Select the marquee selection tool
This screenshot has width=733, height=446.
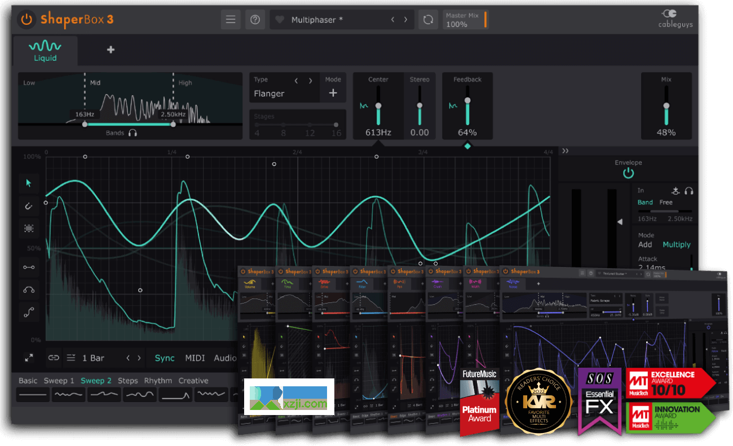(x=29, y=228)
